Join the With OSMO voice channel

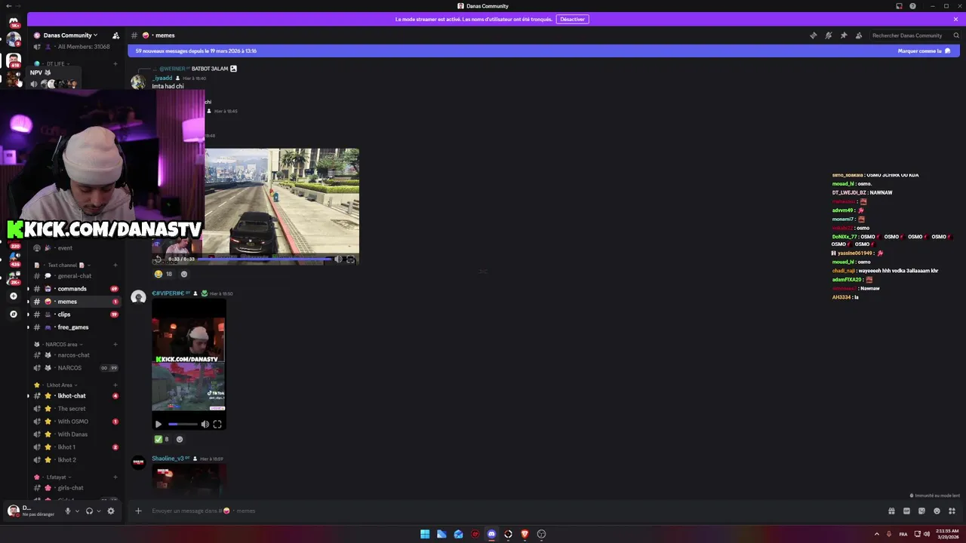pos(74,422)
